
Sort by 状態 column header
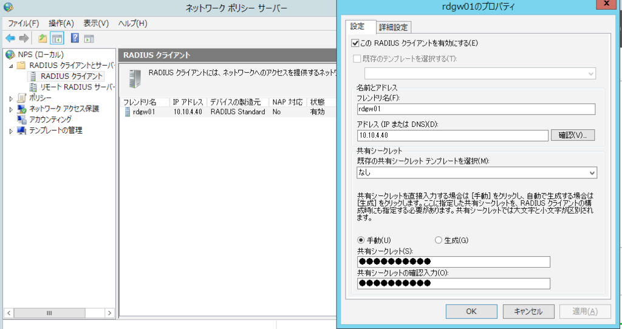point(321,102)
